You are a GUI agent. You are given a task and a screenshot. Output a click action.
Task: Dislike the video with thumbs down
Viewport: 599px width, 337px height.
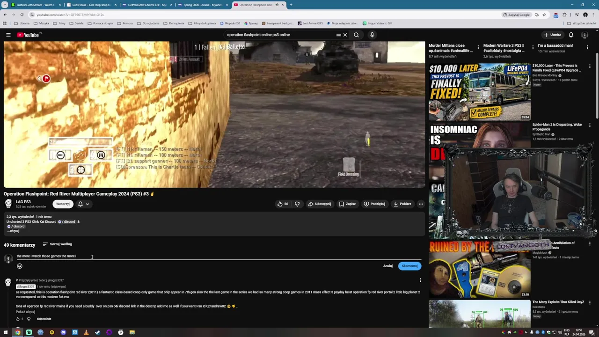click(297, 204)
